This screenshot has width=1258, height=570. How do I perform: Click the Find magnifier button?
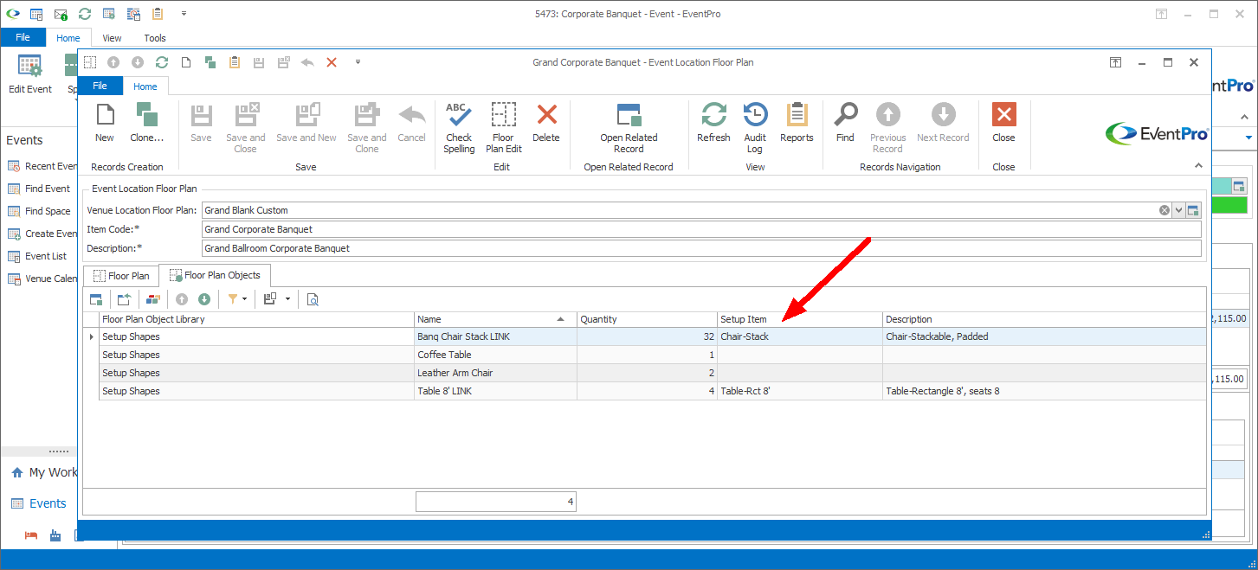[x=845, y=123]
